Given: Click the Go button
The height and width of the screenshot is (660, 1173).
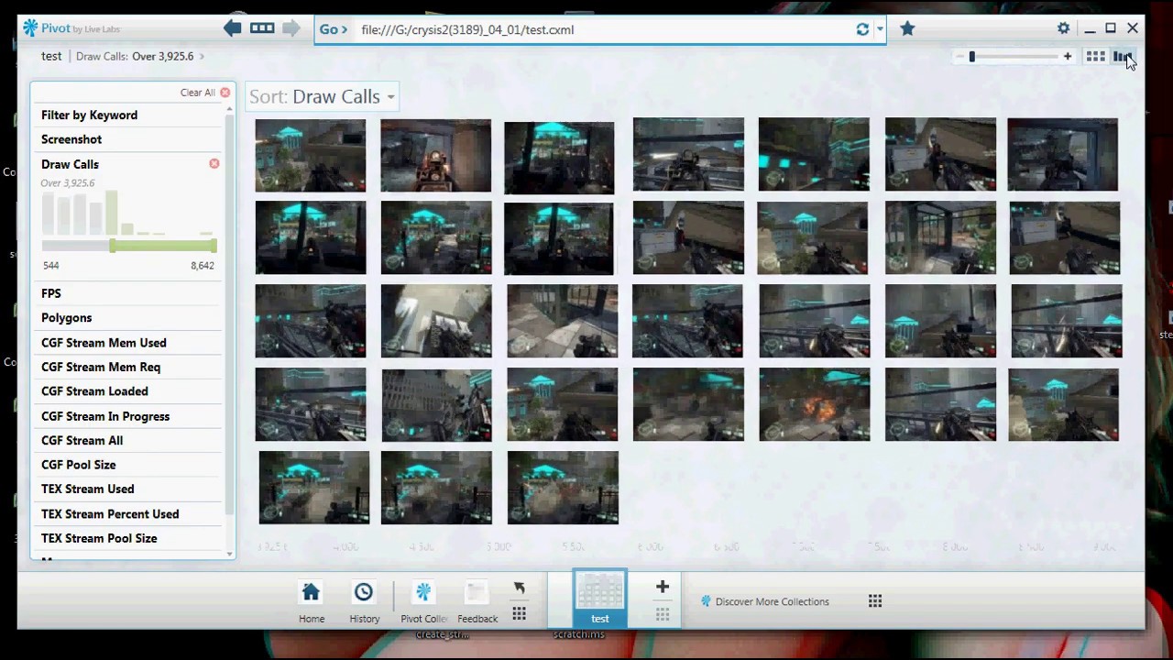Looking at the screenshot, I should tap(333, 29).
